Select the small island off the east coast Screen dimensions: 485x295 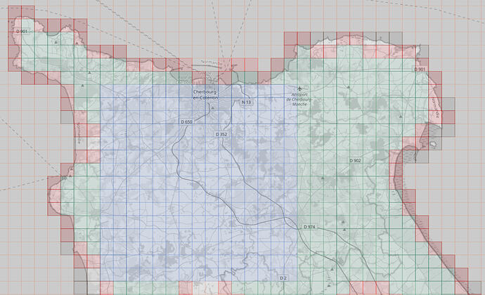[434, 143]
